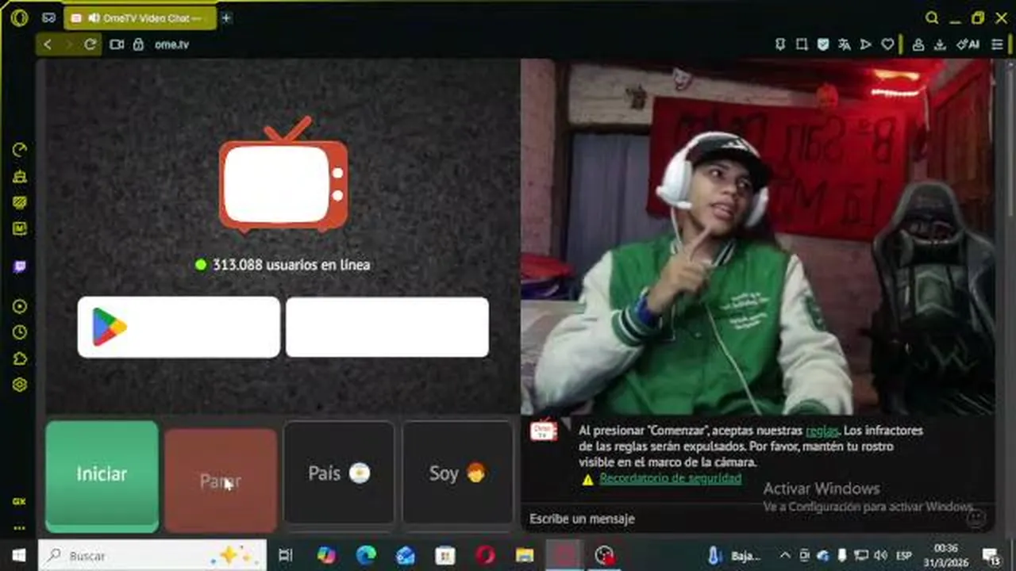Add page to bookmarks with heart icon
This screenshot has height=571, width=1016.
click(x=887, y=44)
